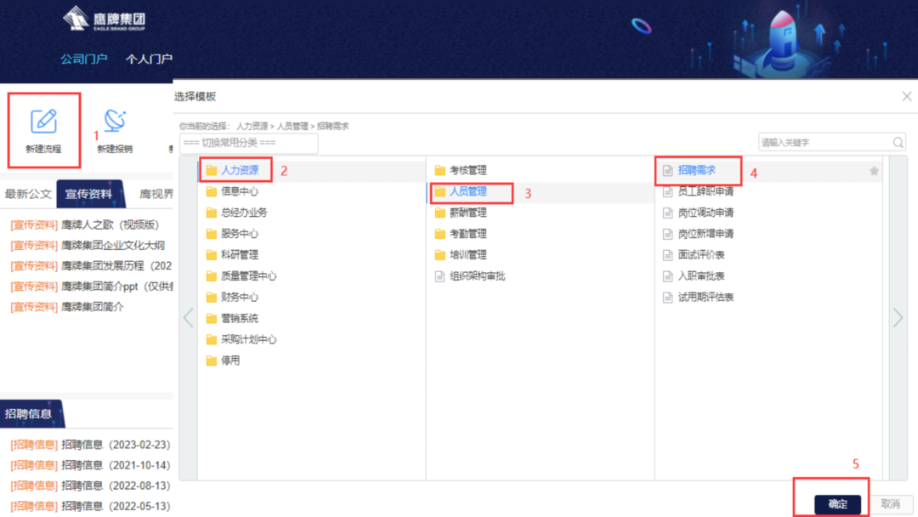Select the 员工辞职申请 template

pyautogui.click(x=699, y=191)
